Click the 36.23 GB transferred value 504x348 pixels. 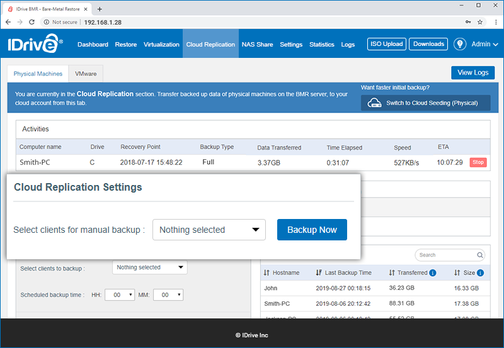[x=401, y=288]
